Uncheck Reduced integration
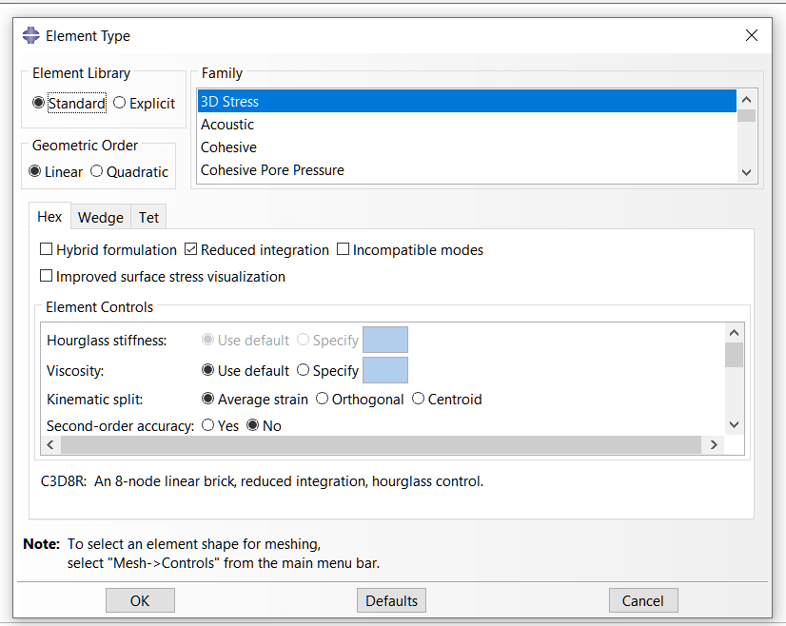Viewport: 786px width, 626px height. (x=191, y=250)
